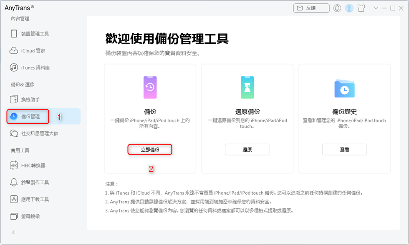Screen dimensions: 409x245
Task: Expand the title bar dropdown arrow
Action: (376, 8)
